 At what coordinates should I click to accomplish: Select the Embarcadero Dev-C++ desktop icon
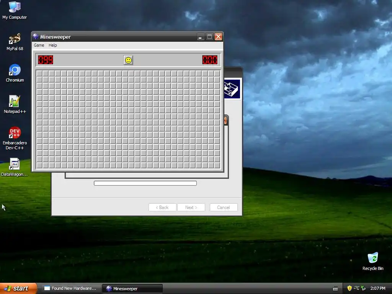(15, 138)
